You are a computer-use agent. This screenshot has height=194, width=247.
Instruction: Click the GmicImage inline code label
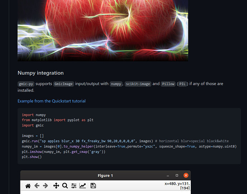63,84
